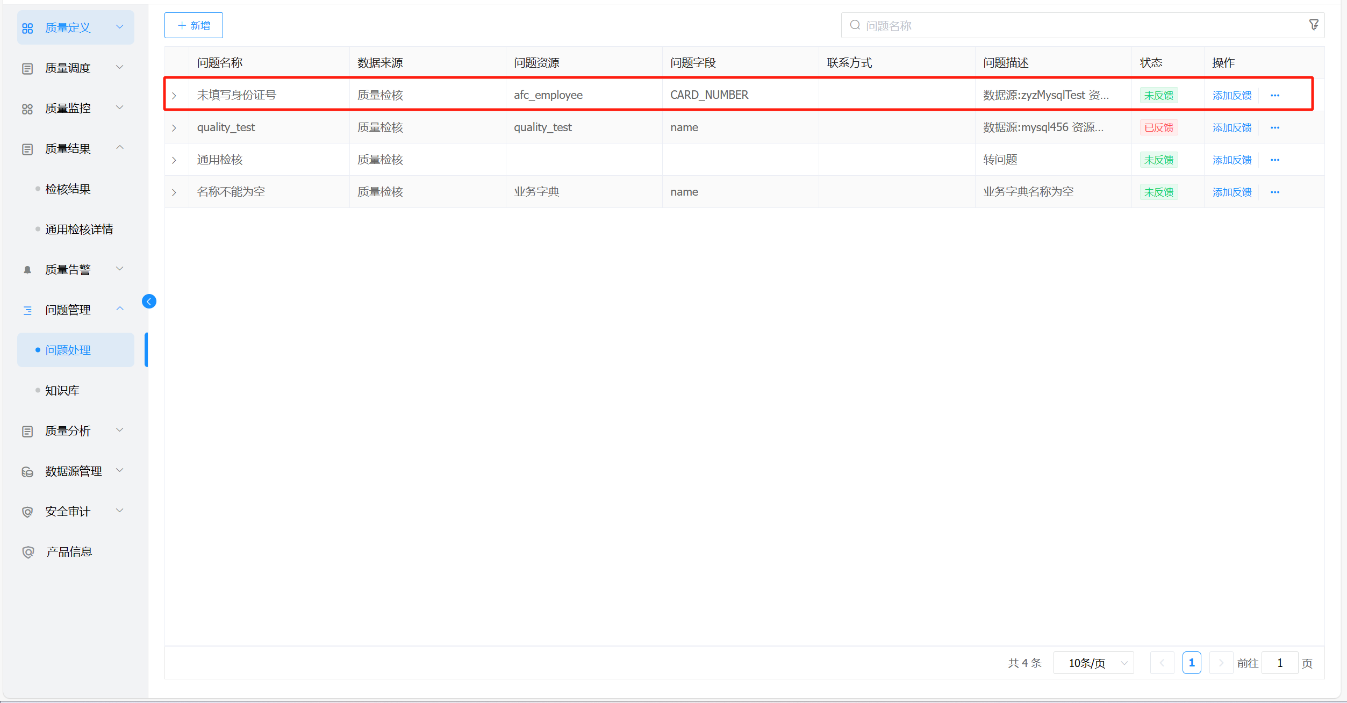
Task: Open more actions for 通用检核 row
Action: pos(1274,160)
